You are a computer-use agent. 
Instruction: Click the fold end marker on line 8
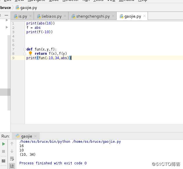tap(25, 54)
